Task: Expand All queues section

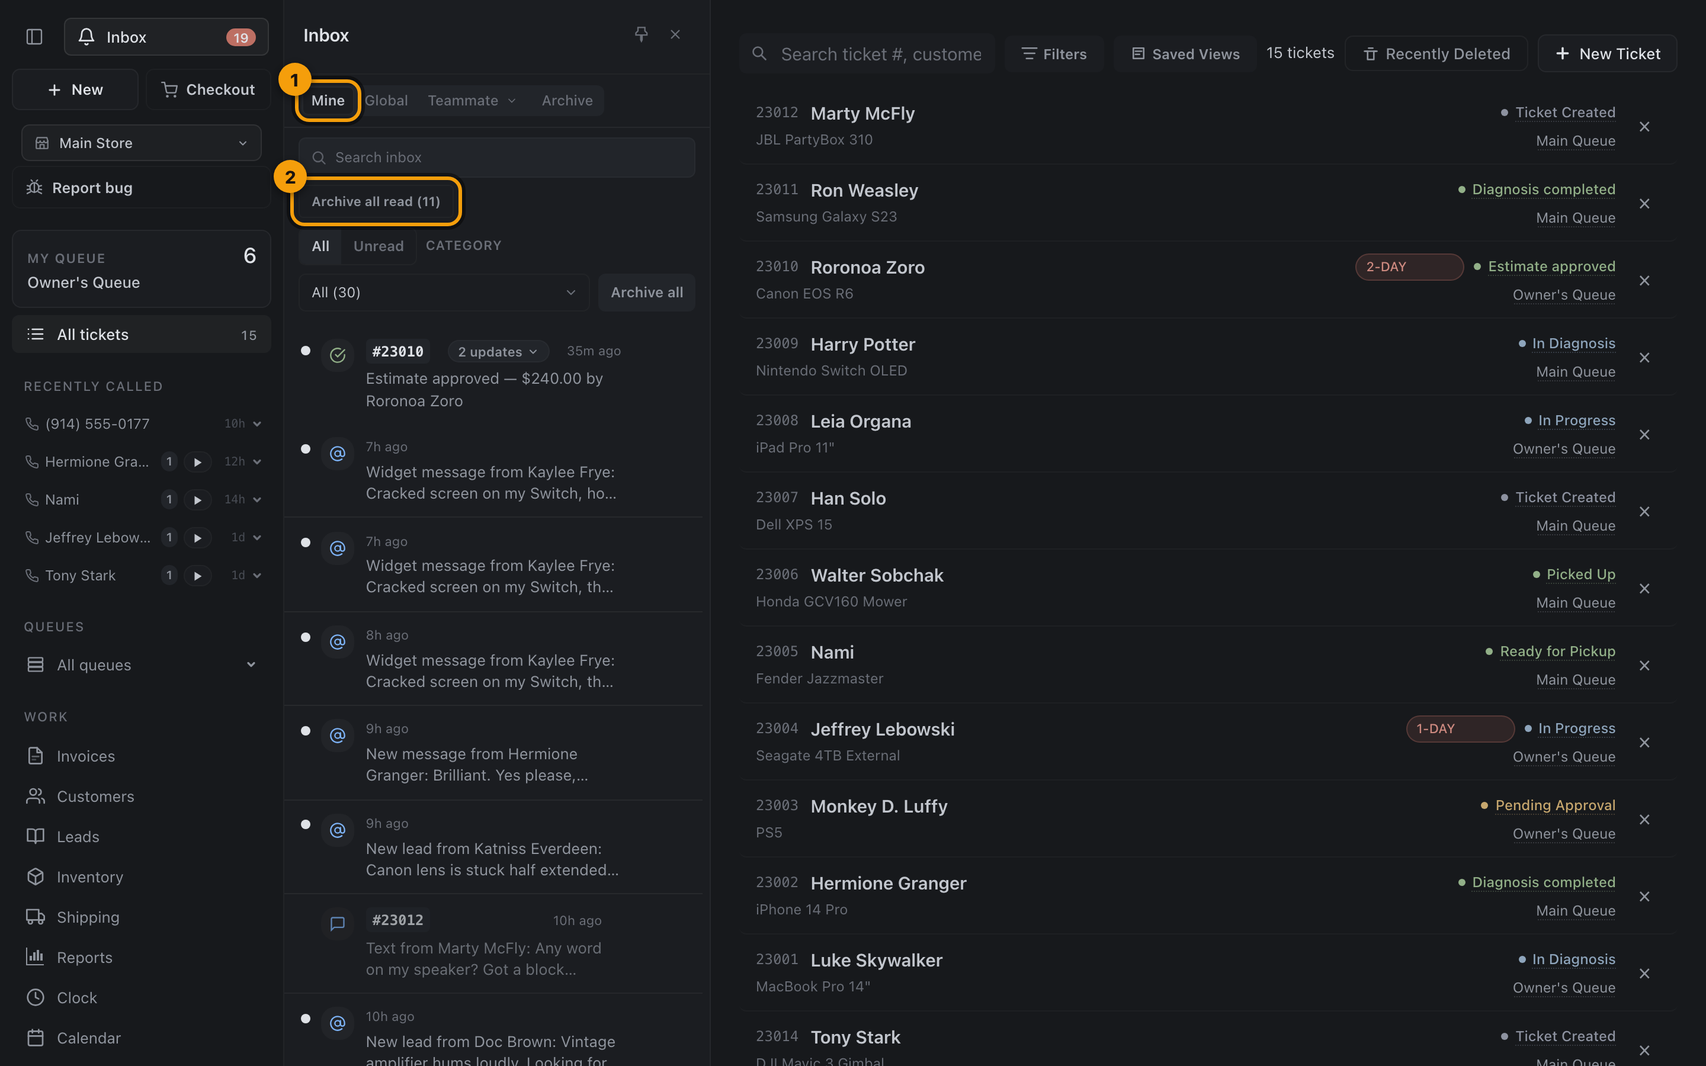Action: coord(142,665)
